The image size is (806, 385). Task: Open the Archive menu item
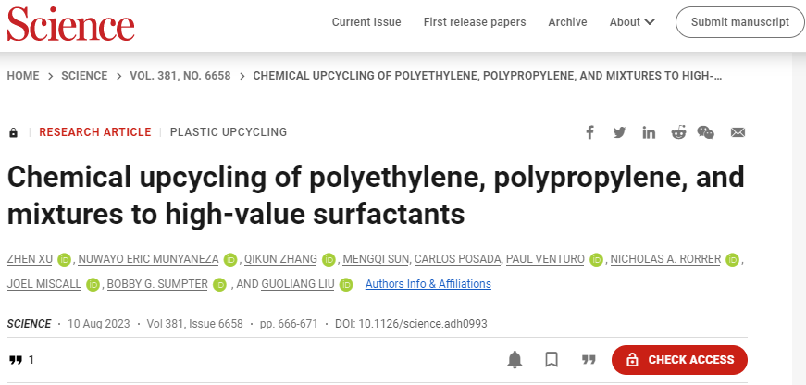(x=567, y=22)
